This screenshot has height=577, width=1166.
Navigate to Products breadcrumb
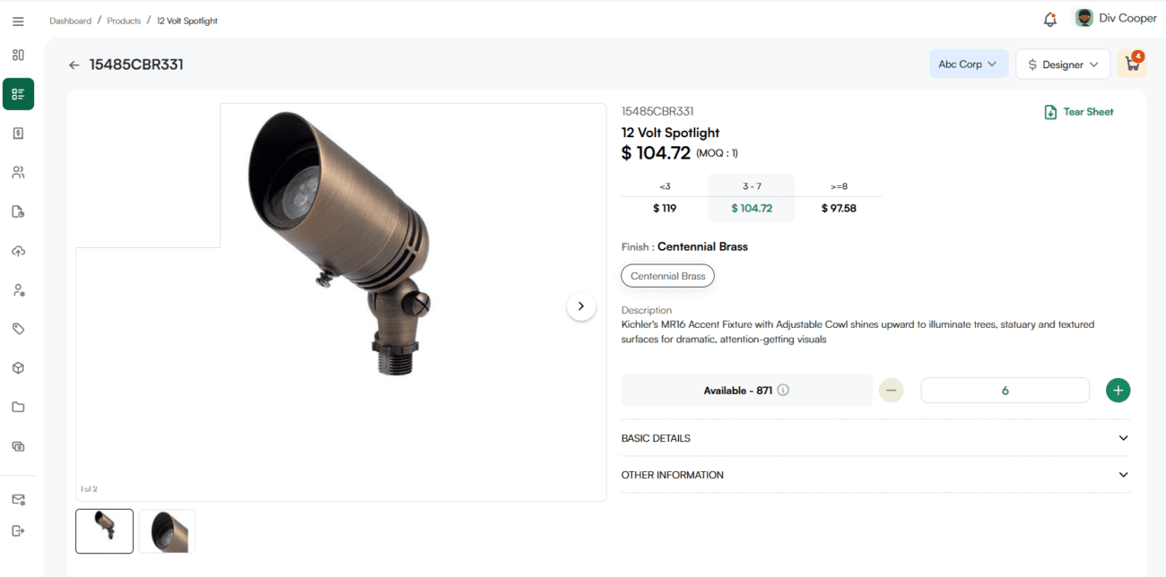coord(124,21)
